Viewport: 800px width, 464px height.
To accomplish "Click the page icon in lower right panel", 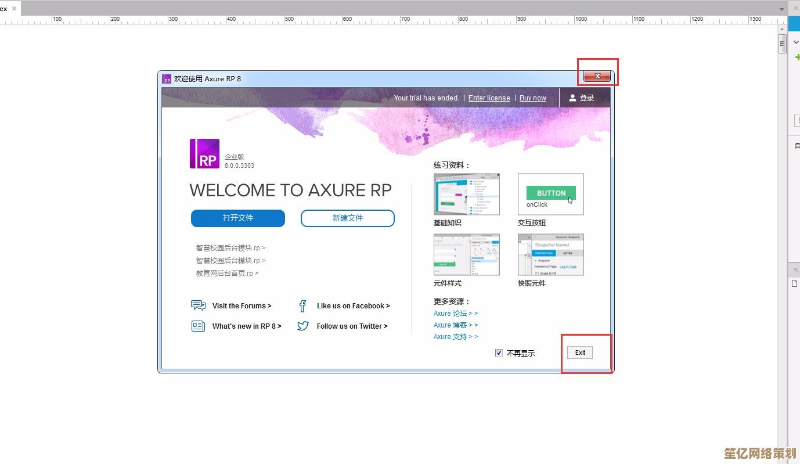I will pos(795,283).
